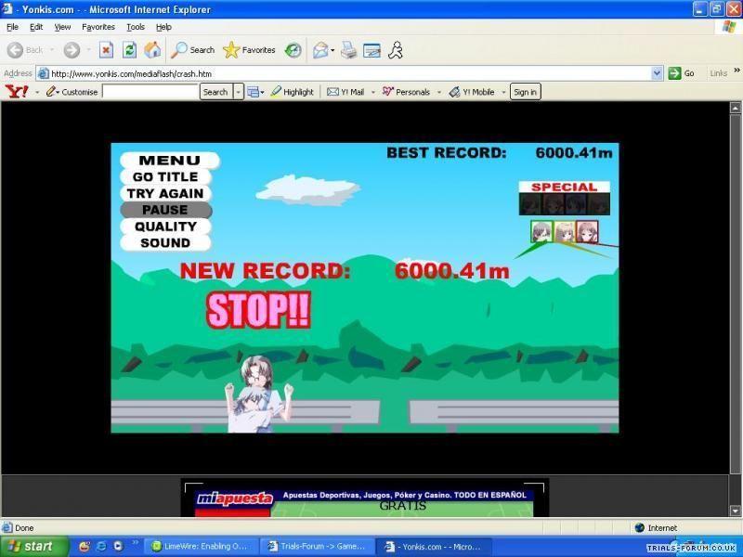
Task: Open the File menu
Action: pos(12,27)
